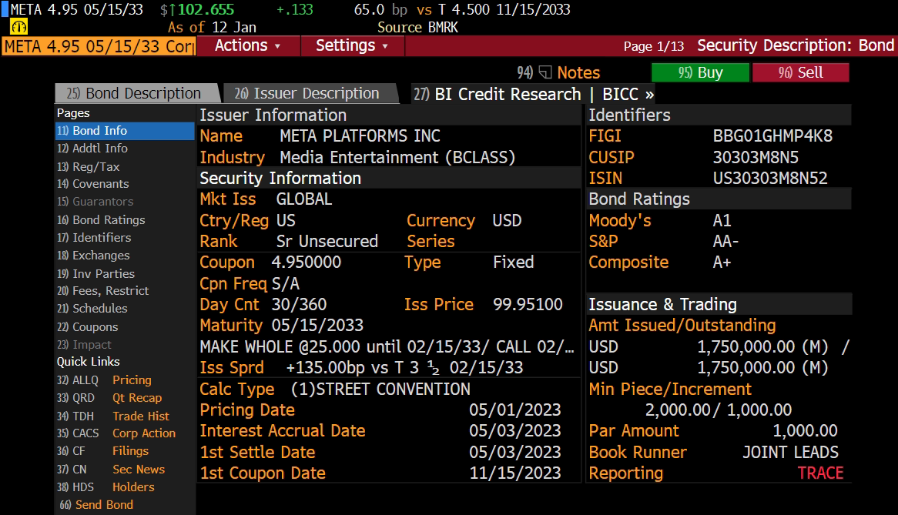Select the Bond Info page
This screenshot has height=515, width=898.
[125, 130]
